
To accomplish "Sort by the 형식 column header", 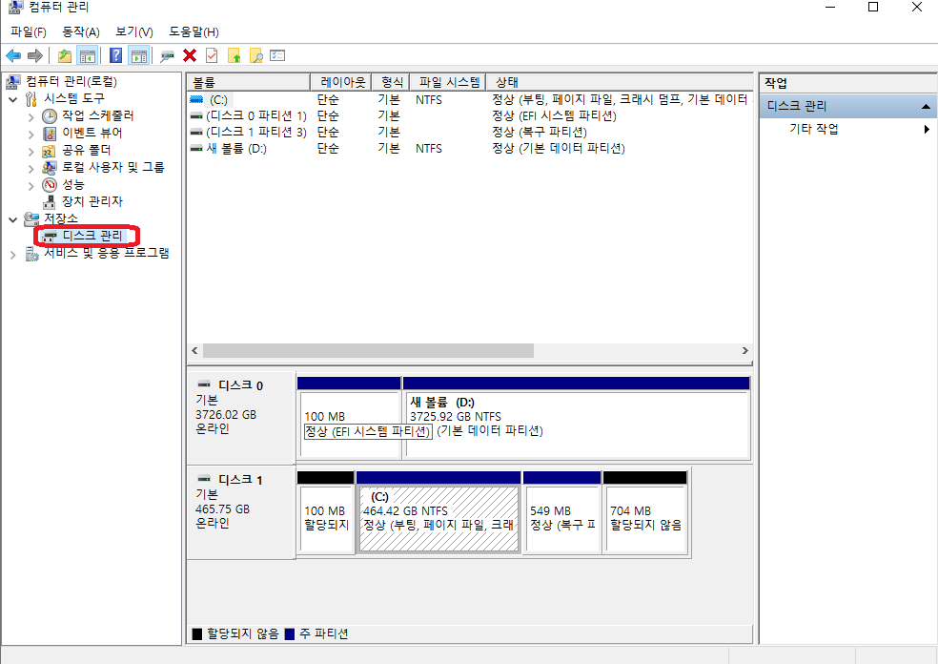I will click(x=391, y=82).
